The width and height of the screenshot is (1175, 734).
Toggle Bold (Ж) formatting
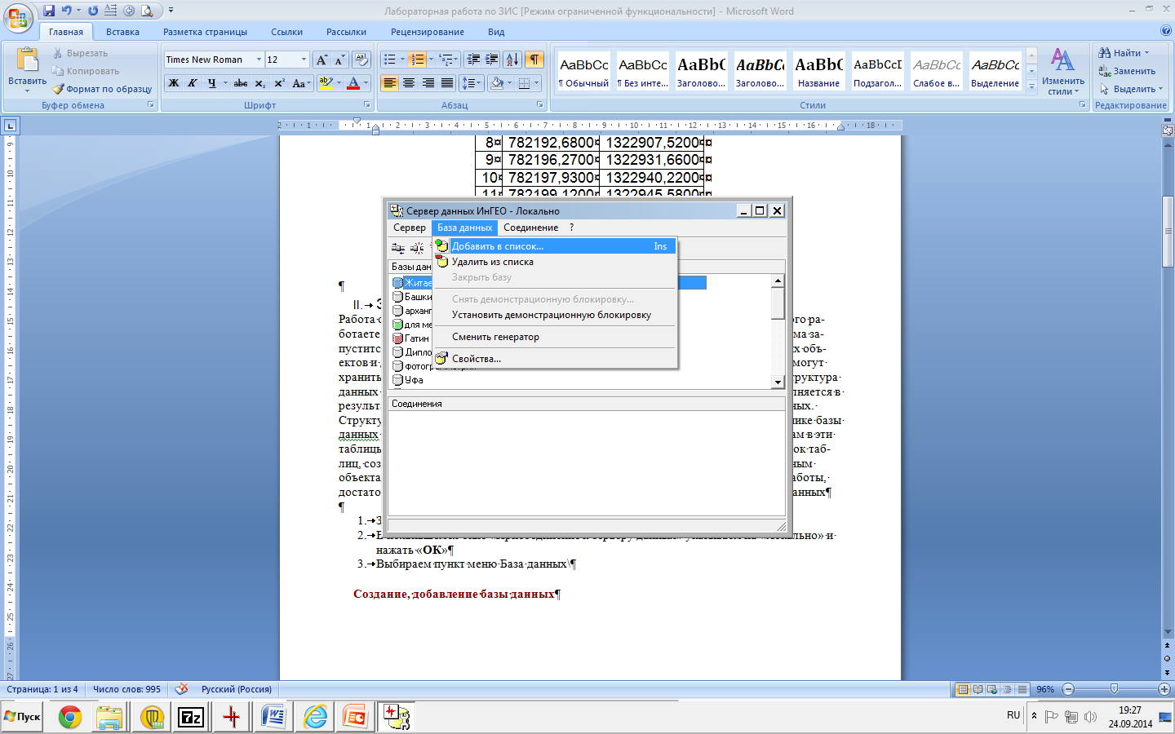[x=174, y=83]
